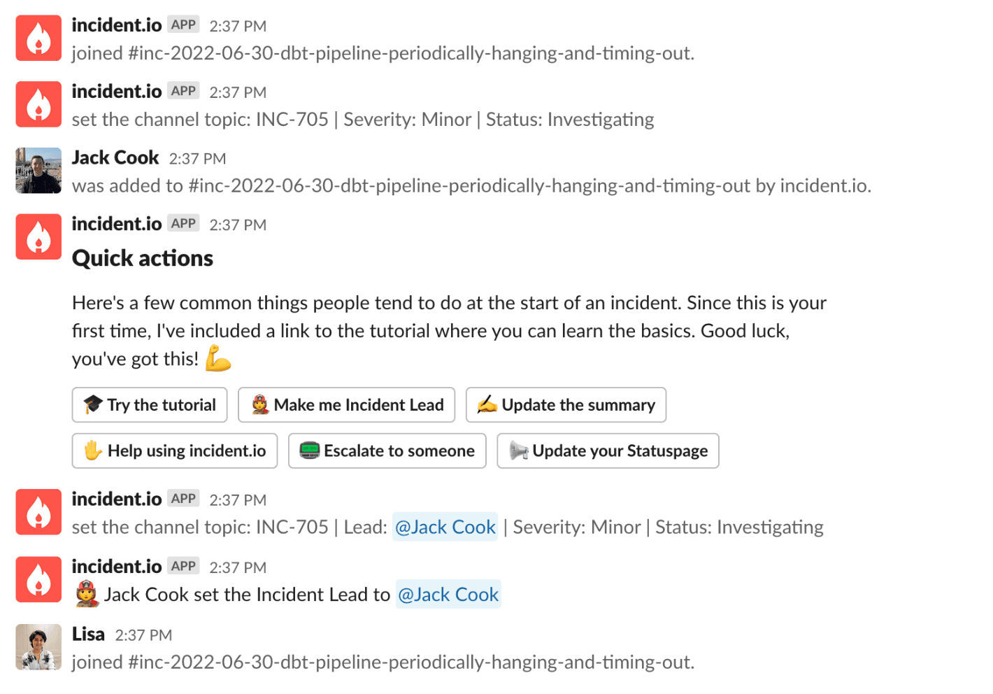The height and width of the screenshot is (694, 993).
Task: Click Update your Statuspage button
Action: point(608,451)
